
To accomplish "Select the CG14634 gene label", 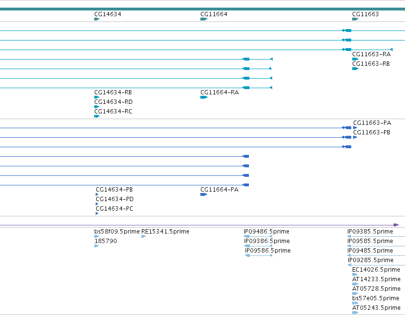I will pos(108,14).
